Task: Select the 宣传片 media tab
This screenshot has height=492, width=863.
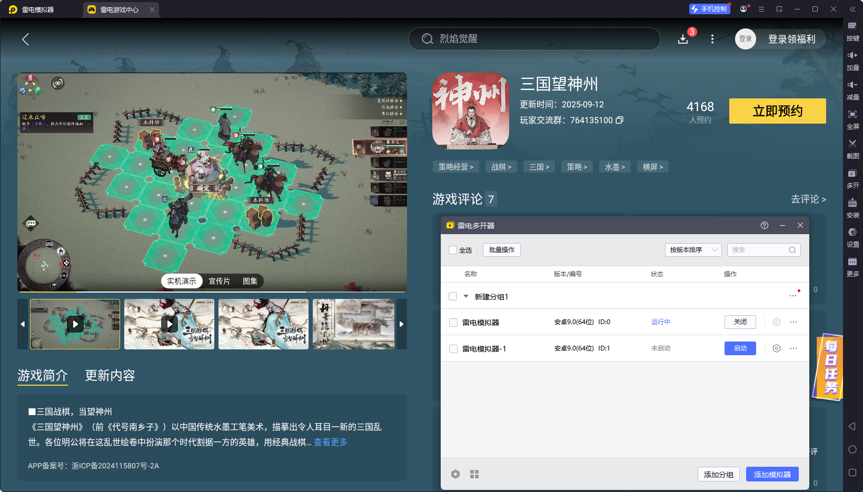Action: point(219,281)
